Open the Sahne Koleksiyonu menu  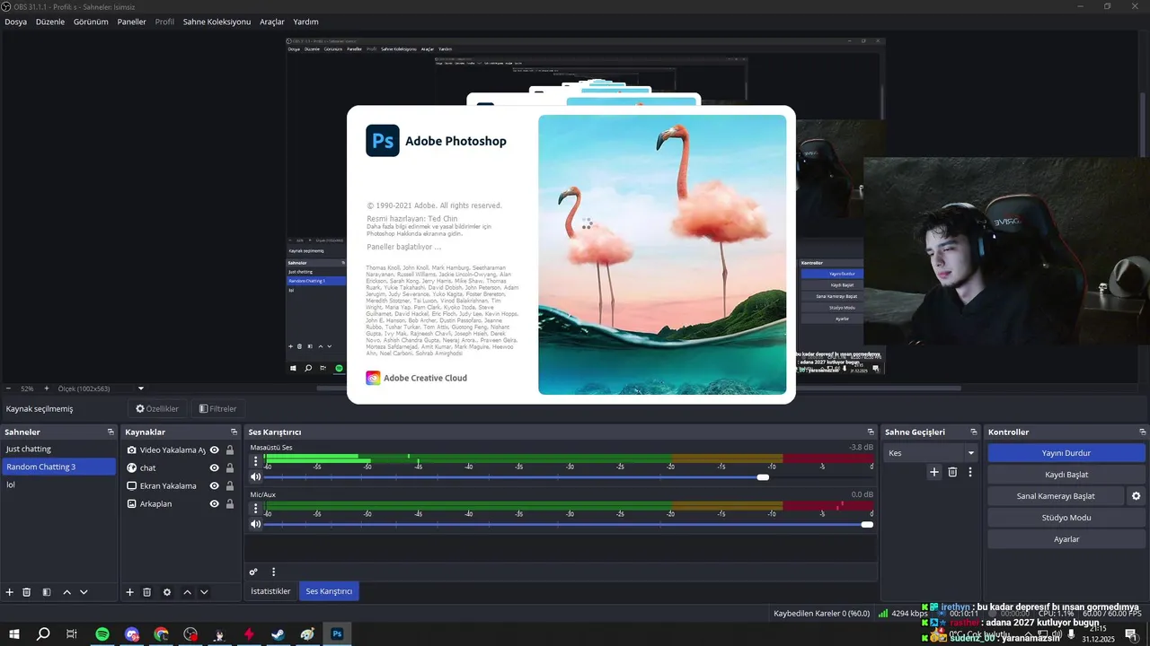click(x=217, y=22)
